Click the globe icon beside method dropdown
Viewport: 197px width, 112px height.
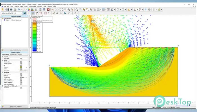coord(24,13)
